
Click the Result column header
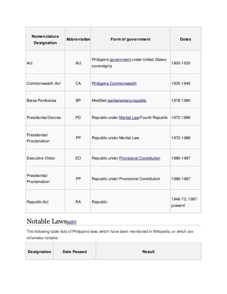[148, 251]
